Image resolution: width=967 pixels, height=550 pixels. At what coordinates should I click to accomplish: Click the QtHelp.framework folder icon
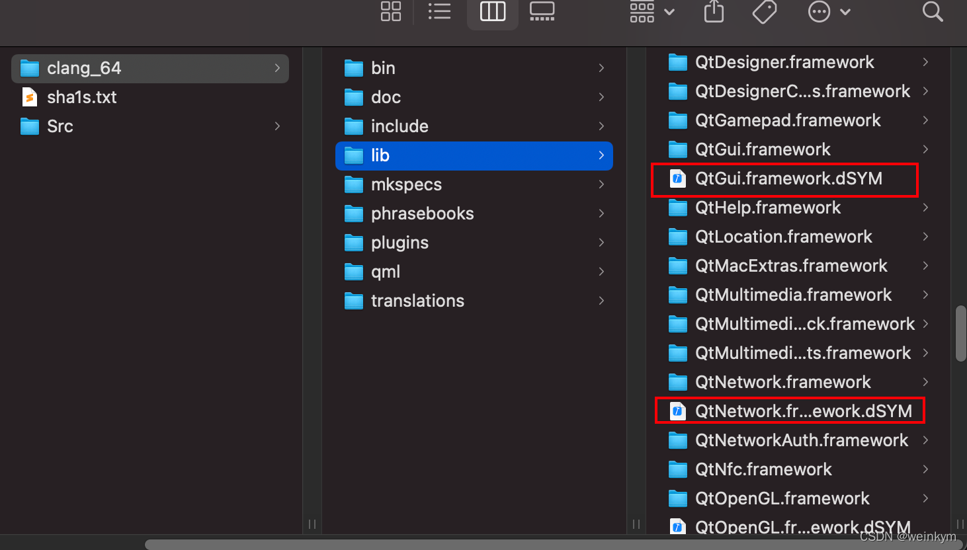(x=678, y=208)
